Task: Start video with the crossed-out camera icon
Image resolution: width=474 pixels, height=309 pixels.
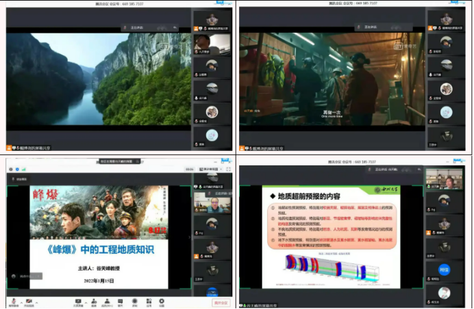Action: 29,301
